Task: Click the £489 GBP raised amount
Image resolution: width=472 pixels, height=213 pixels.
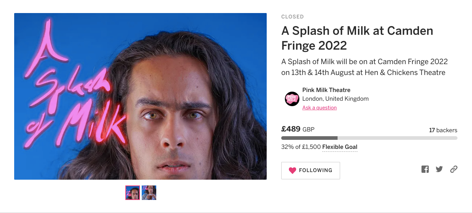Action: coord(298,129)
